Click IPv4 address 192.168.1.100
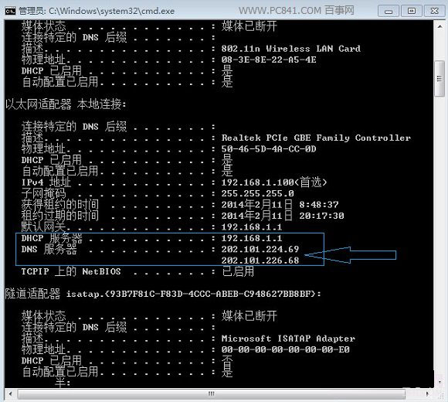 [x=257, y=182]
